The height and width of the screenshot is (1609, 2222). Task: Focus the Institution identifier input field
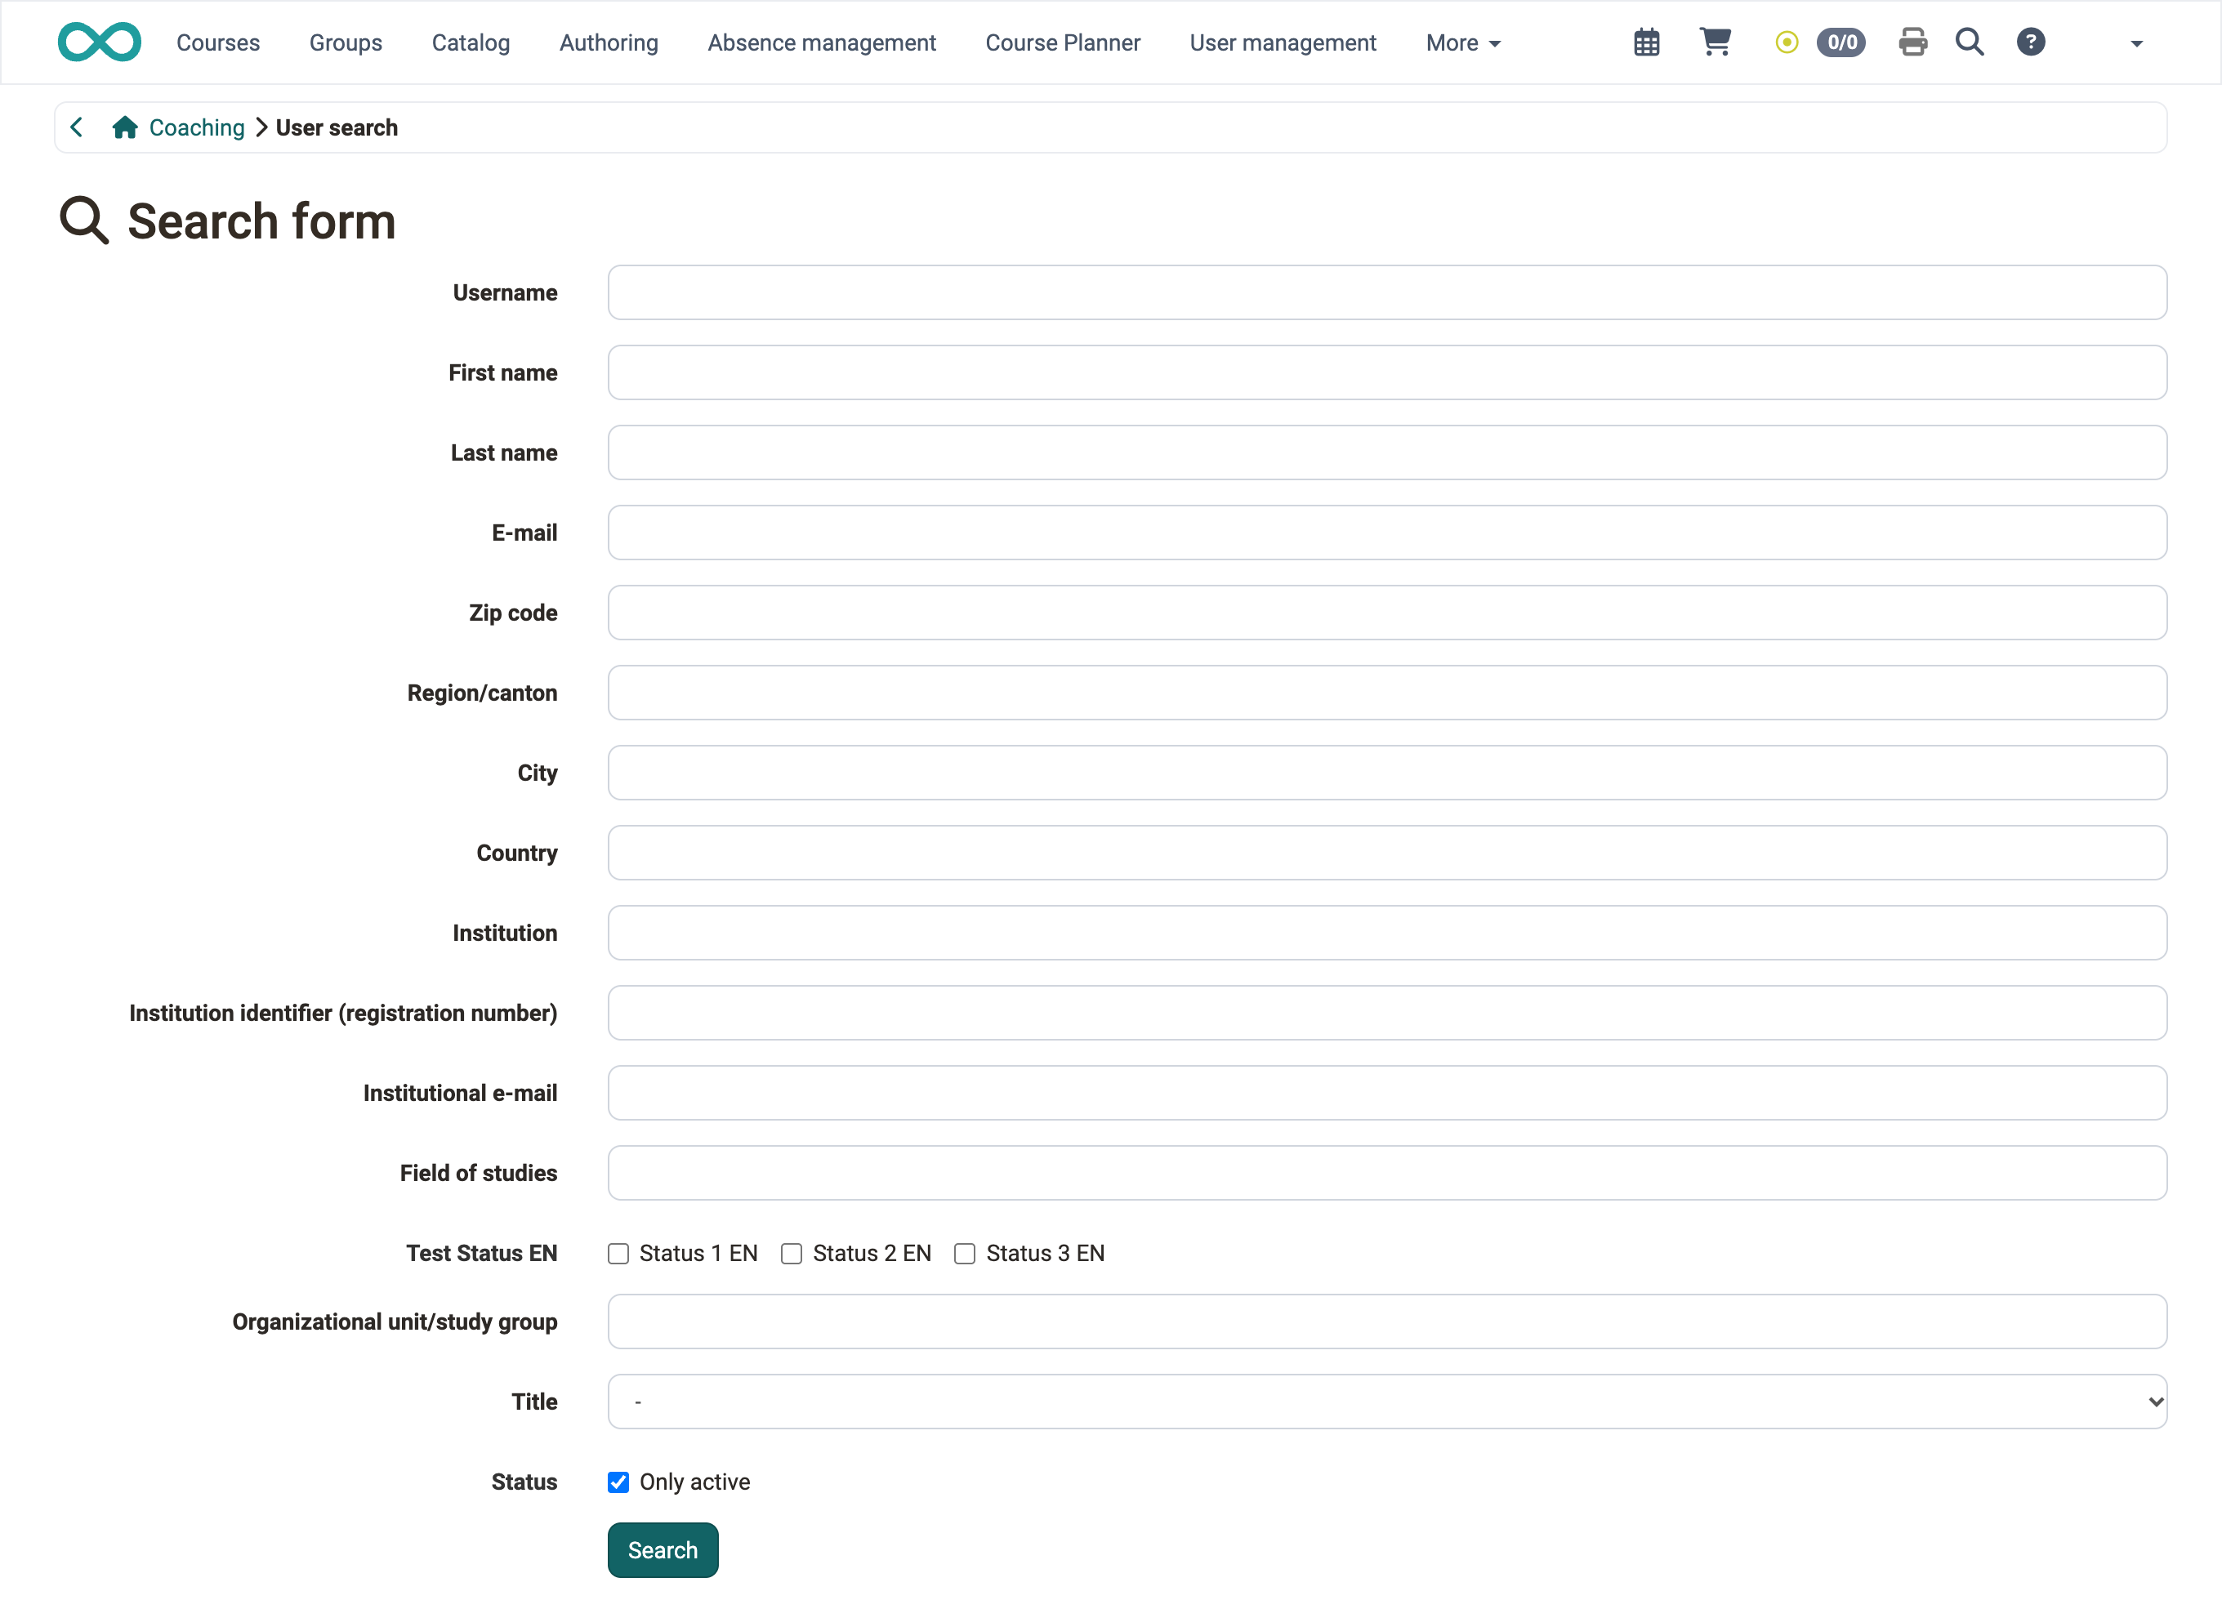pyautogui.click(x=1387, y=1014)
